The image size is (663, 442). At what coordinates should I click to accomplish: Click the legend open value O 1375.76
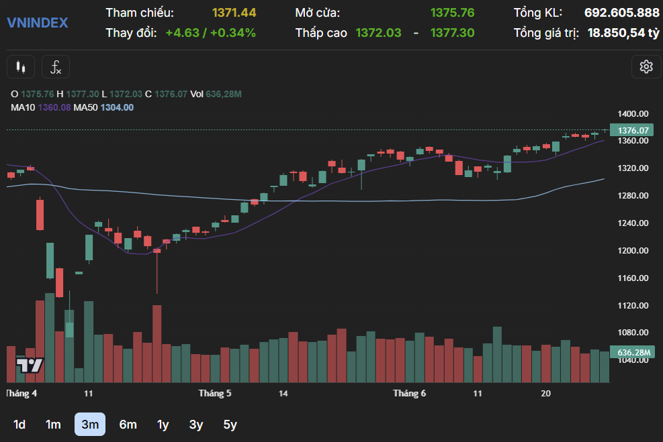click(32, 94)
